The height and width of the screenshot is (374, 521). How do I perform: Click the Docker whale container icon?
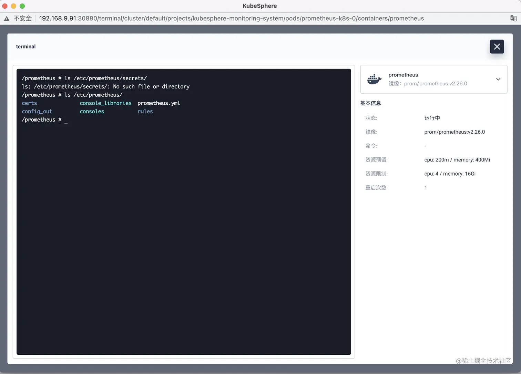pos(375,79)
